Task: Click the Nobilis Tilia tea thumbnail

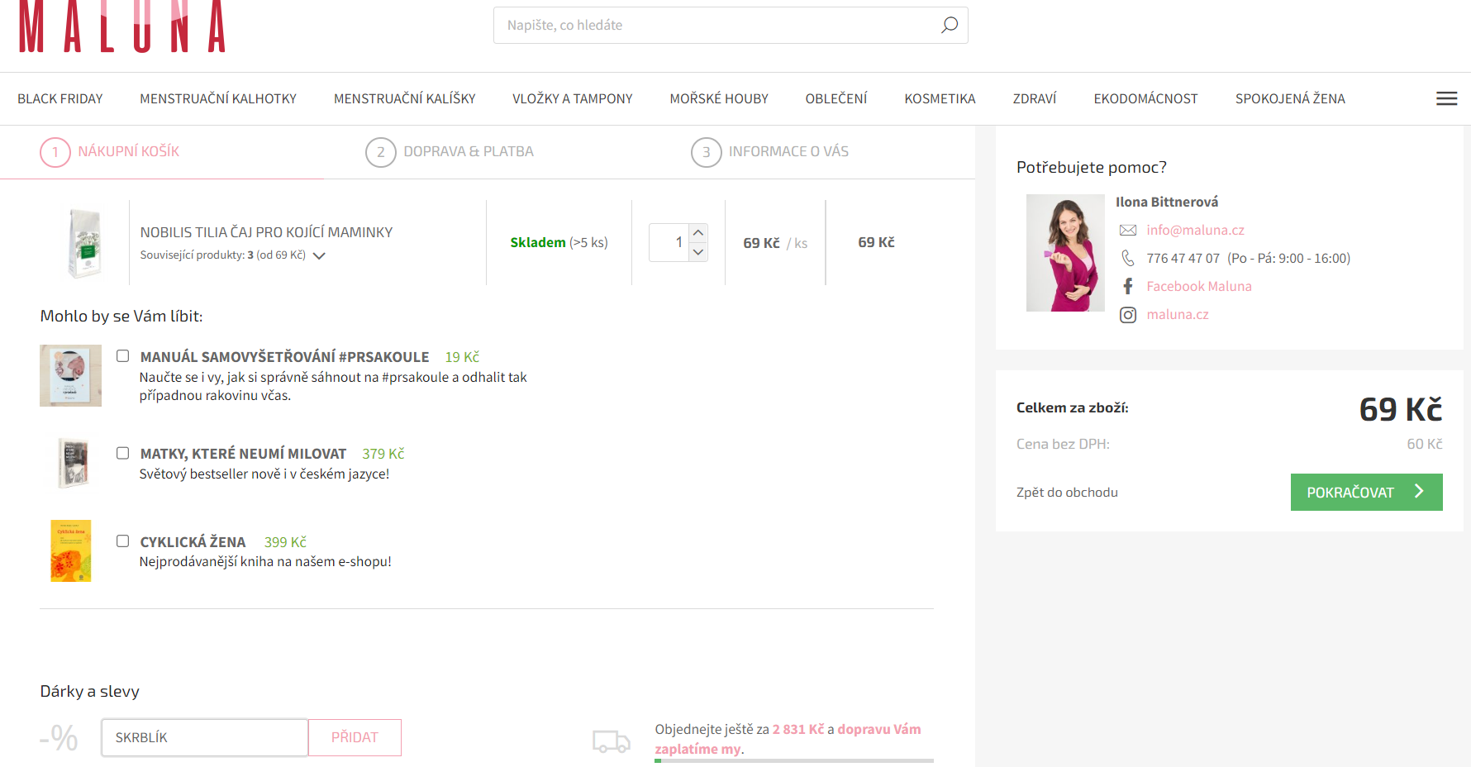Action: click(84, 243)
